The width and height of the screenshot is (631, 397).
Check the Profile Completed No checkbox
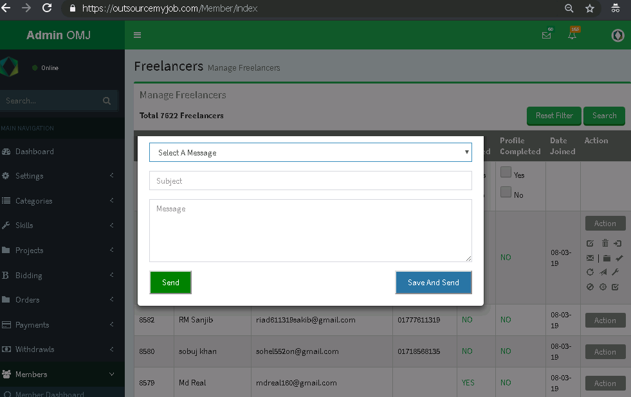click(506, 192)
